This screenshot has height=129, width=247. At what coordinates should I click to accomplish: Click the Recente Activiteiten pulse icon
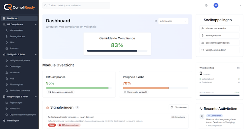click(201, 109)
